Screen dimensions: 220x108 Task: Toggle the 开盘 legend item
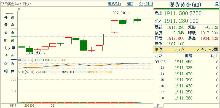click(9, 17)
